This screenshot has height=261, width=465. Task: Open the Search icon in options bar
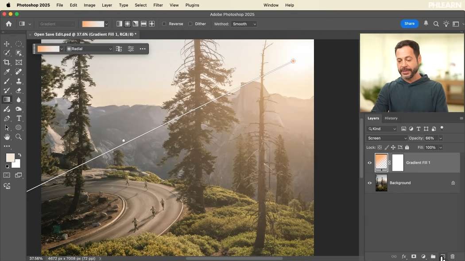(436, 24)
